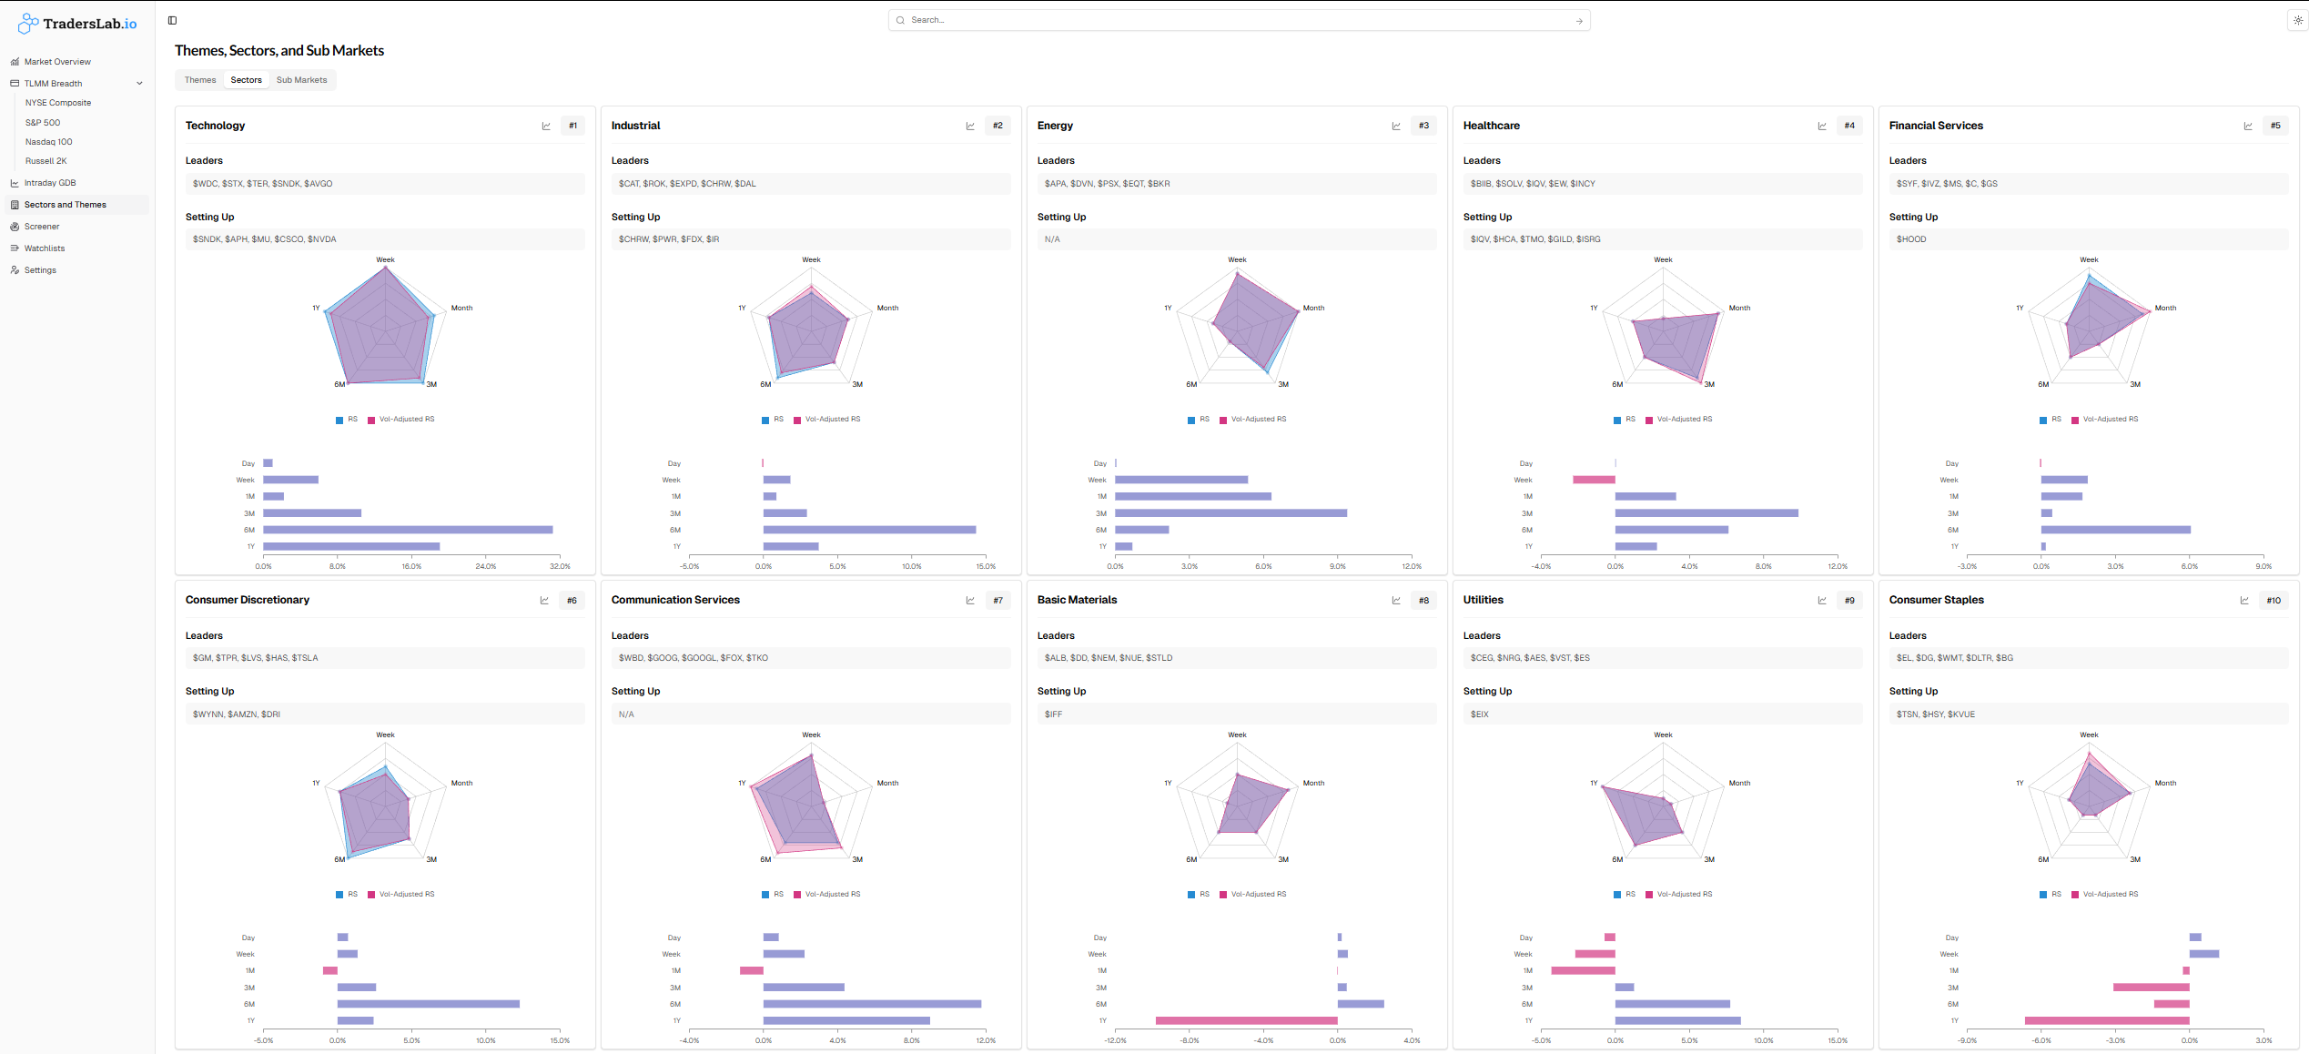Click chart icon on Consumer Staples card

coord(2244,601)
